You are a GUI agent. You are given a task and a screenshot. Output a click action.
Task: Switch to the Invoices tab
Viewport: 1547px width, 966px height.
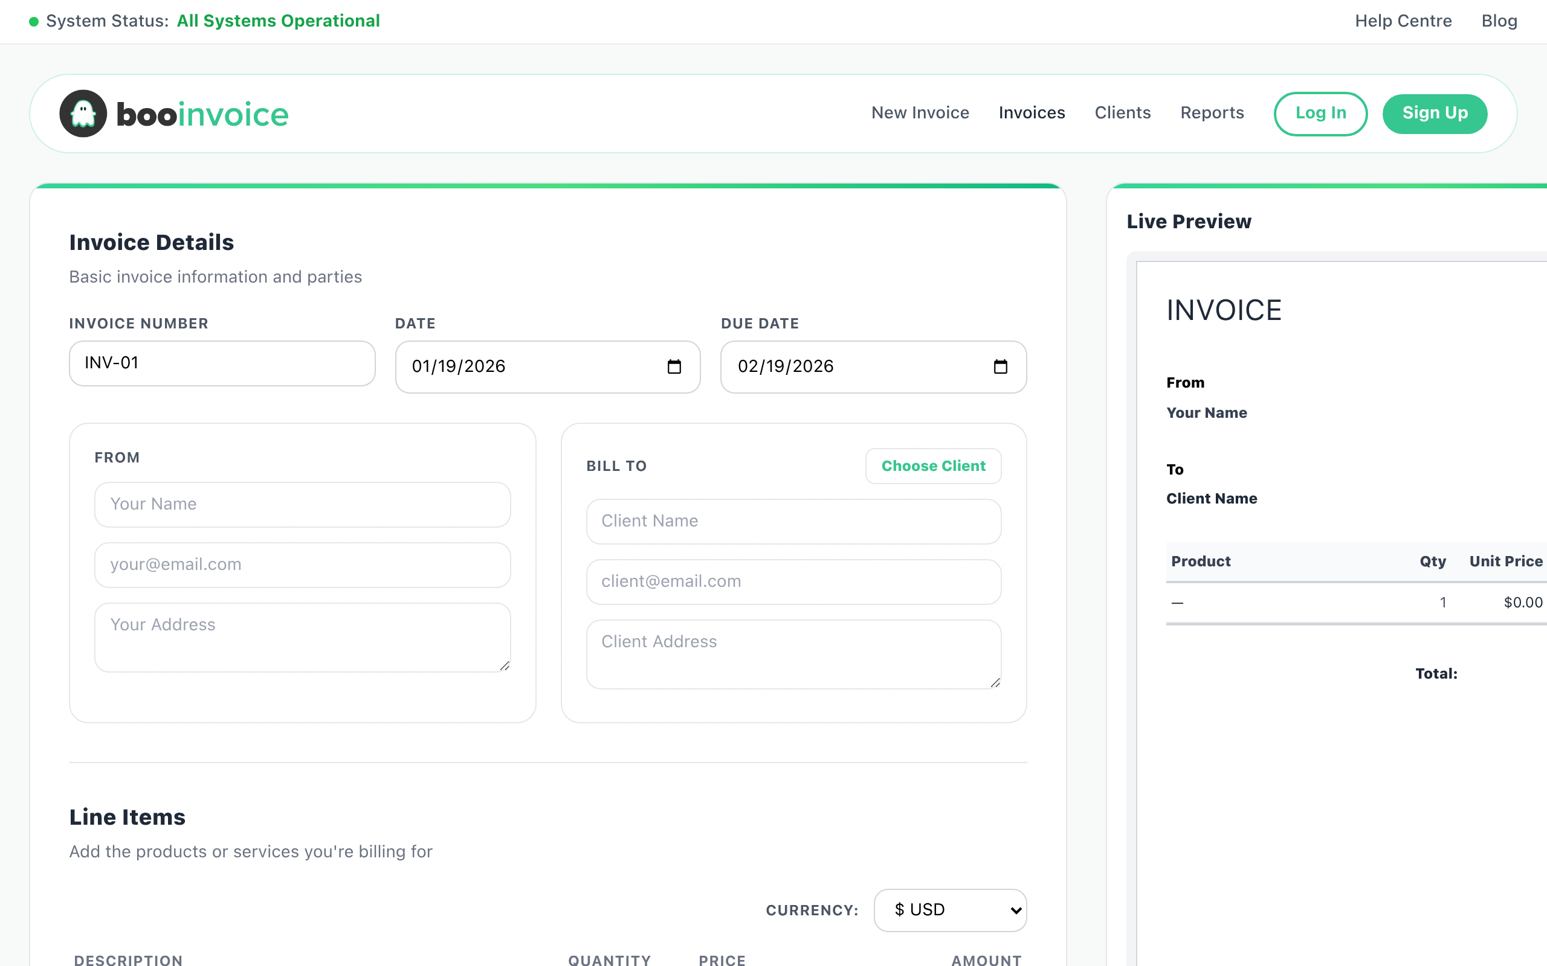pos(1032,112)
